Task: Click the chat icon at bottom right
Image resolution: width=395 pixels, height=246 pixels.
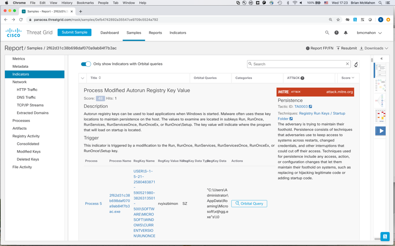Action: tap(385, 236)
